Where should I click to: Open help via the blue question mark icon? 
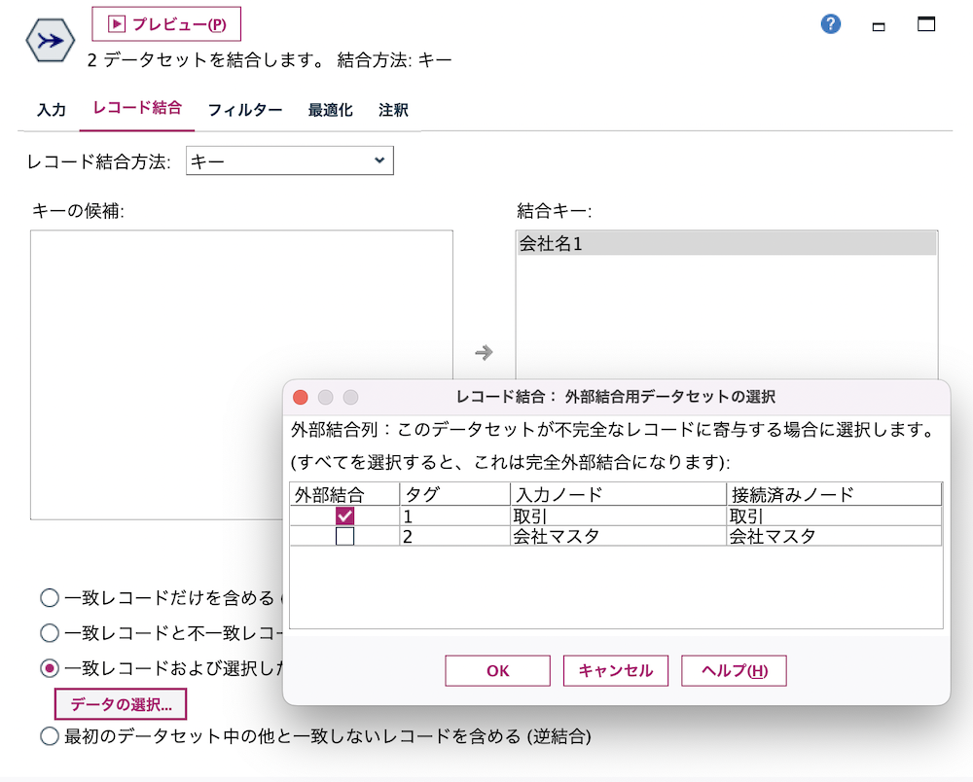[x=829, y=24]
